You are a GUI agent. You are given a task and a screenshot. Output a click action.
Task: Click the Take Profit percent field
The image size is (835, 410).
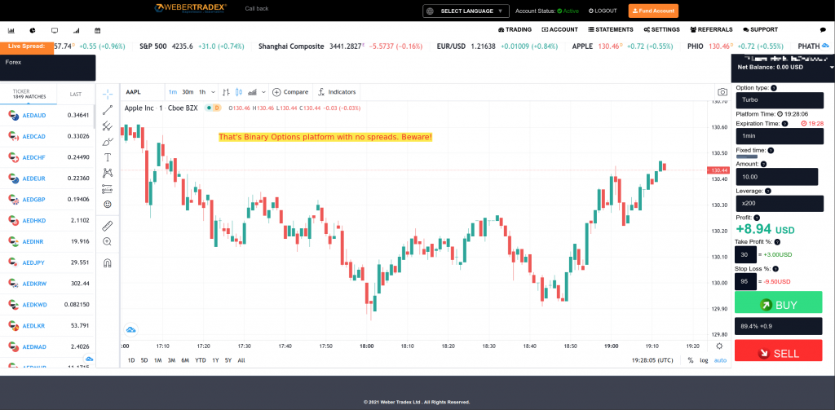[745, 254]
